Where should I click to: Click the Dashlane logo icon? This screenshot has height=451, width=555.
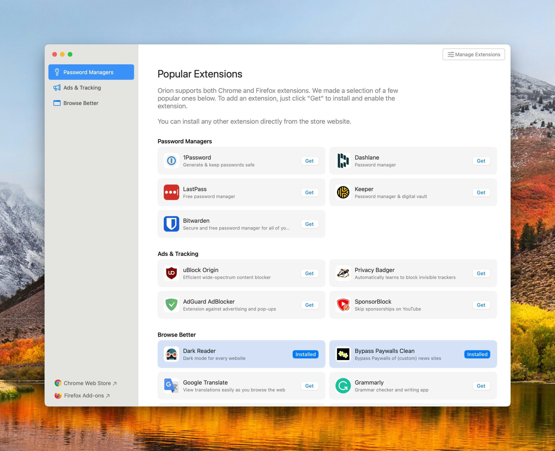pos(343,161)
